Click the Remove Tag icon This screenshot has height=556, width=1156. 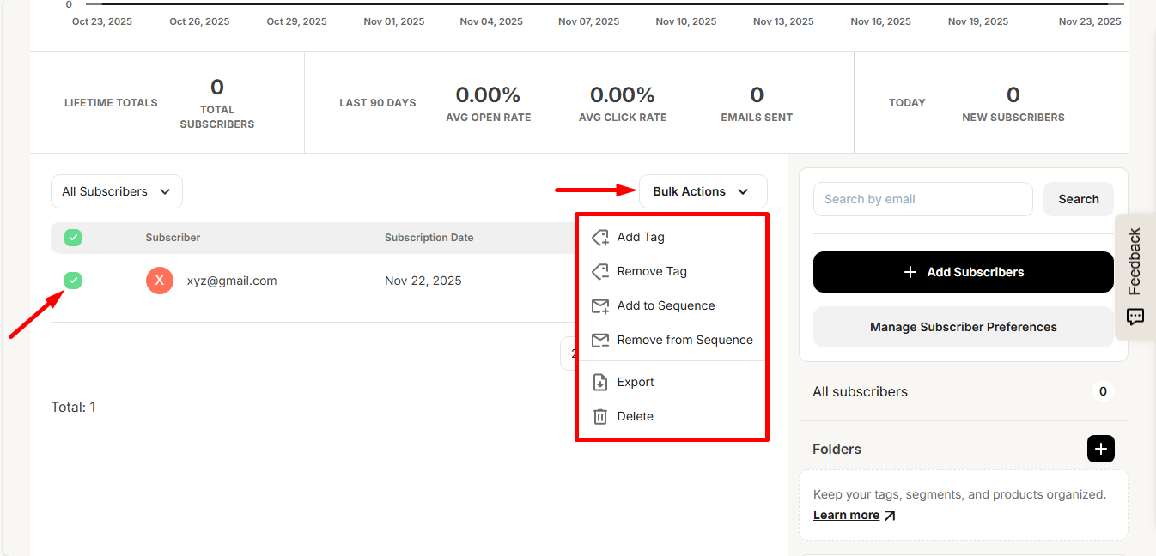600,272
